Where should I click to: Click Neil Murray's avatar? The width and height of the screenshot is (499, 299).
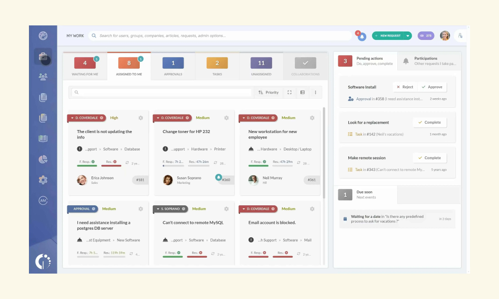point(253,180)
